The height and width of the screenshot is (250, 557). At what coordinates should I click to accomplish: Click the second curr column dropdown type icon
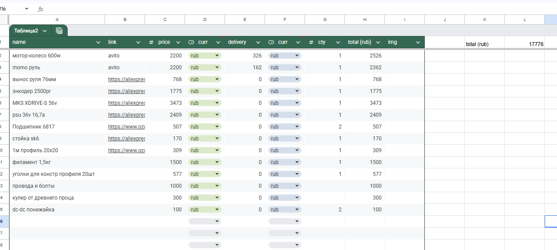(271, 42)
